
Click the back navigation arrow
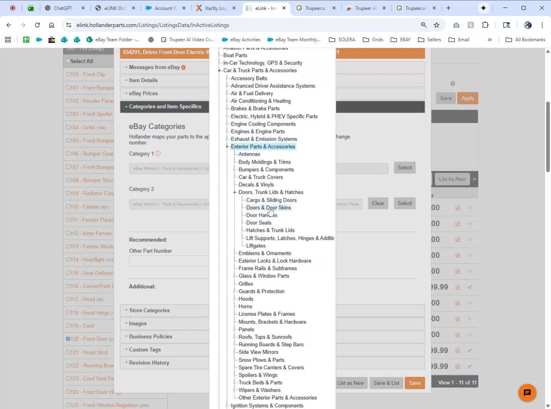[9, 25]
